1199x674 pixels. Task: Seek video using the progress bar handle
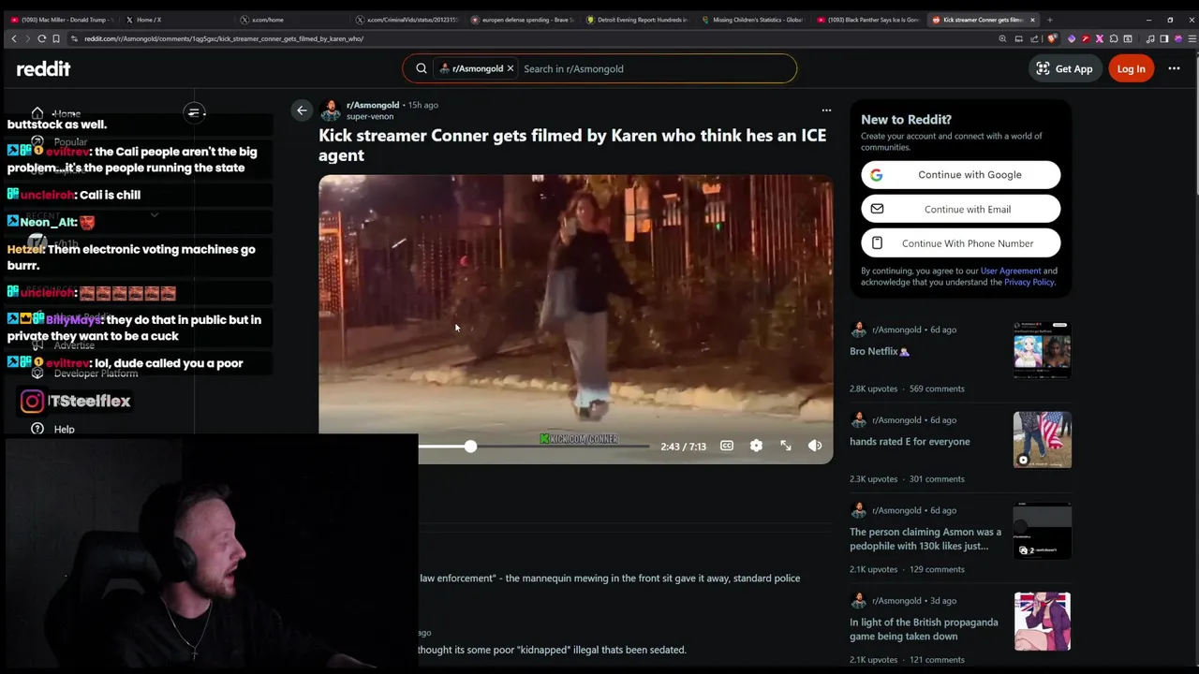(470, 447)
